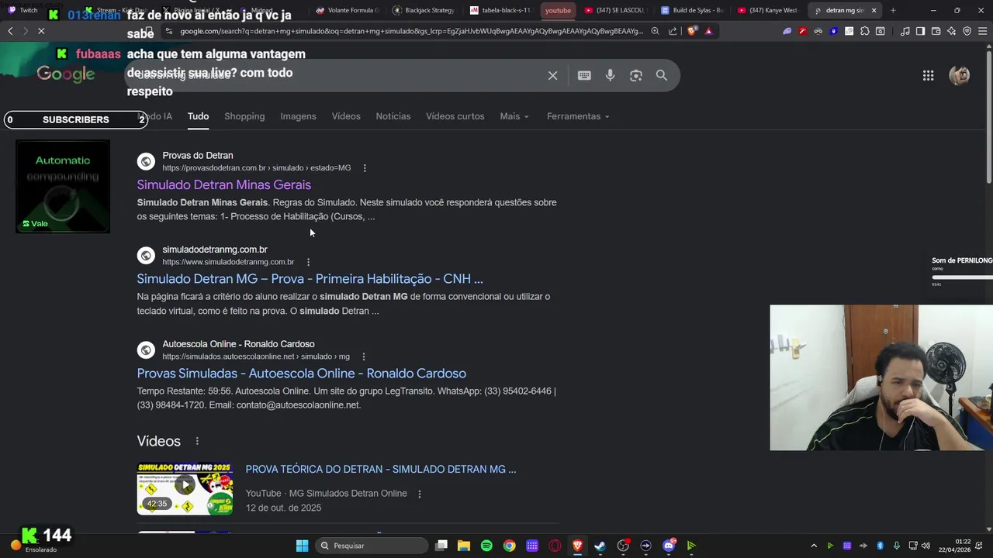Show more options for simuladodetranmg.com.br result
The width and height of the screenshot is (993, 558).
pos(308,262)
